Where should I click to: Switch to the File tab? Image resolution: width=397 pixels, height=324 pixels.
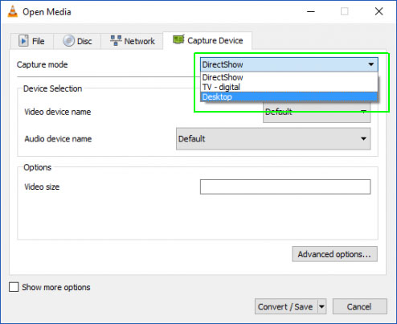pos(32,41)
